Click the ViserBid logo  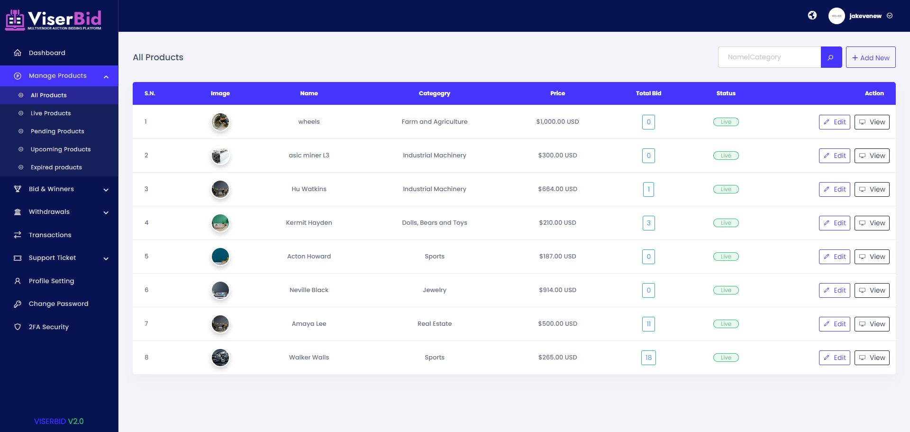[x=53, y=20]
